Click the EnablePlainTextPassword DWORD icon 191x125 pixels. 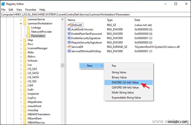(x=69, y=34)
